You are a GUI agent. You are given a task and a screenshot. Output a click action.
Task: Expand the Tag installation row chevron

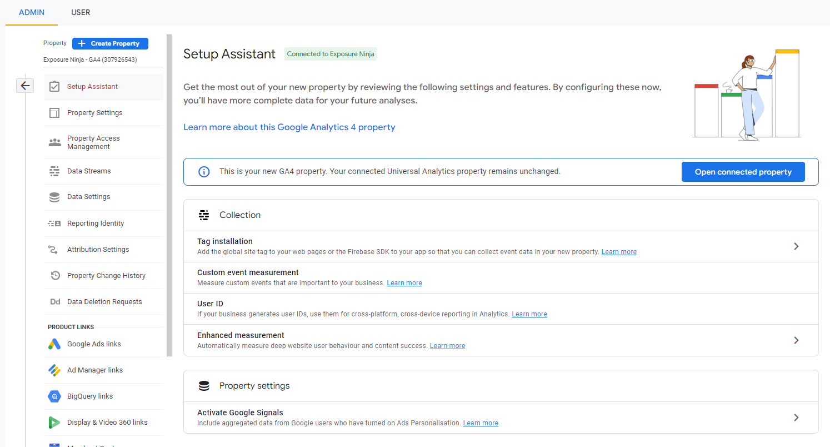pyautogui.click(x=796, y=246)
